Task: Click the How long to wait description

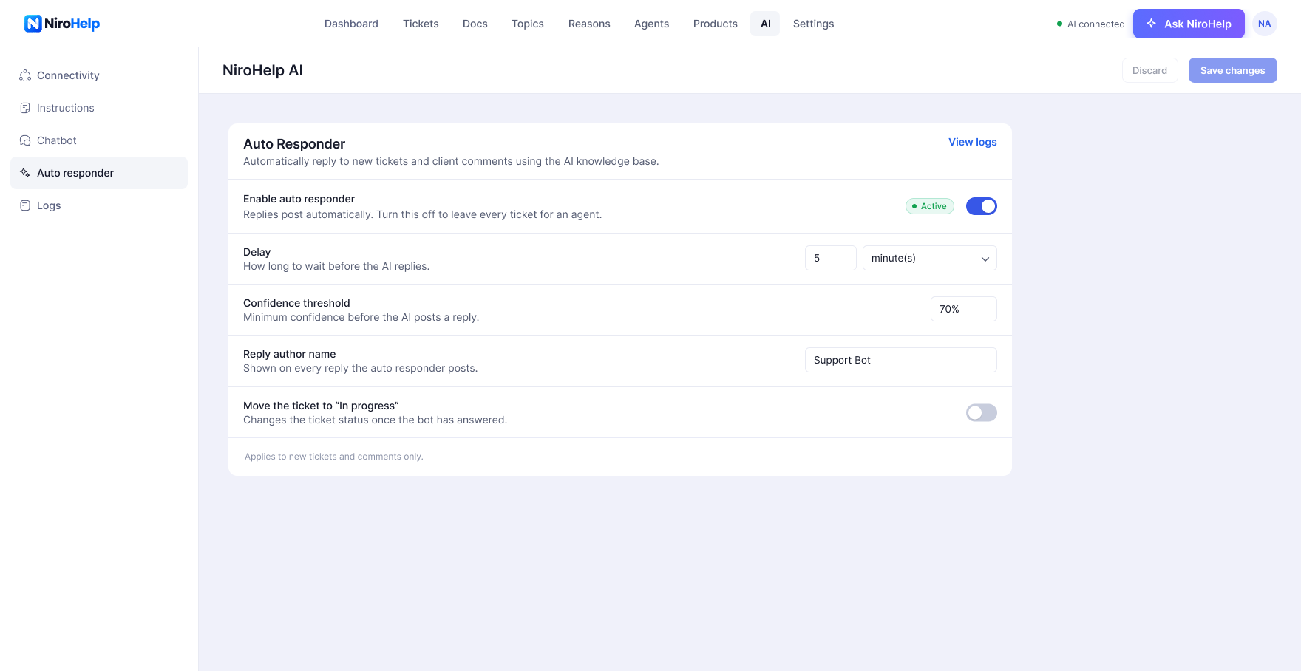Action: pos(336,266)
